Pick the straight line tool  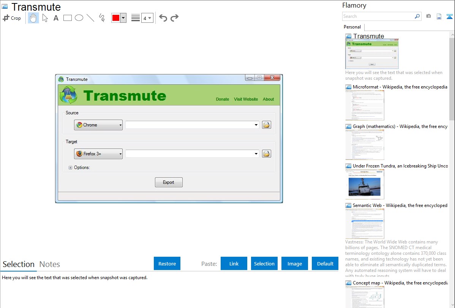coord(90,18)
